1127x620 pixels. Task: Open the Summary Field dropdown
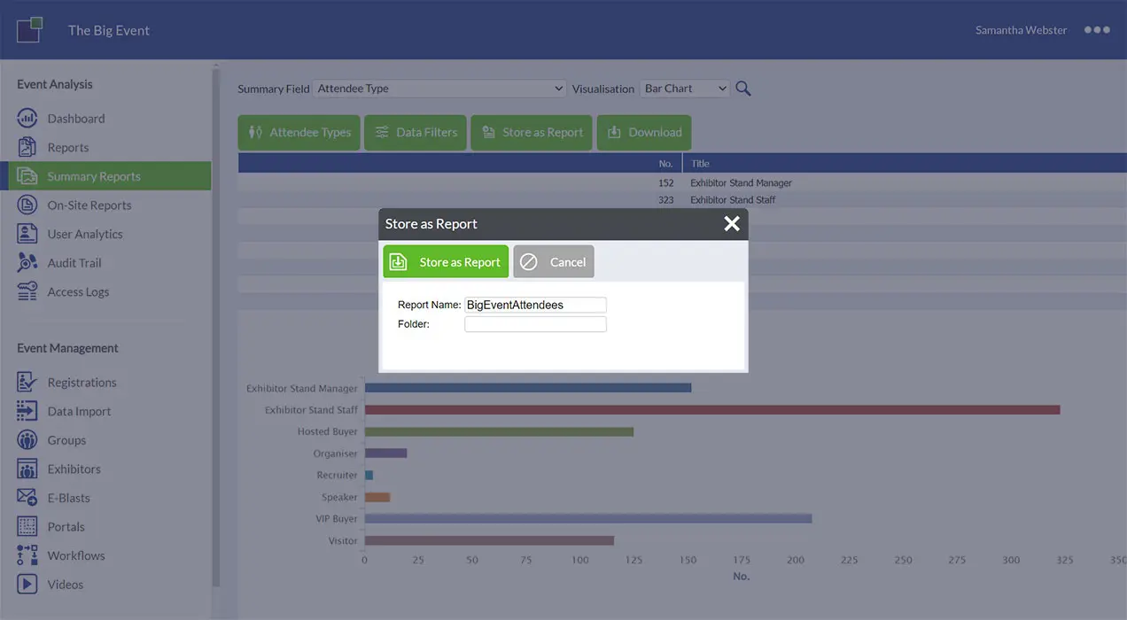tap(439, 88)
